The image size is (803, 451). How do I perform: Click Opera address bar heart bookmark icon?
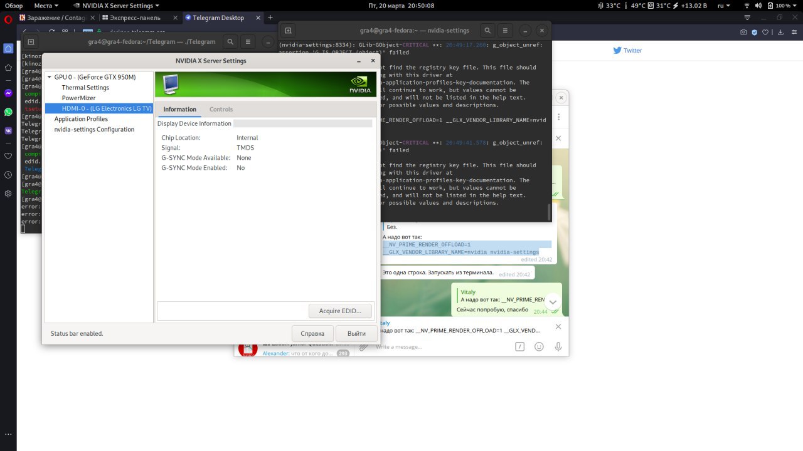765,32
